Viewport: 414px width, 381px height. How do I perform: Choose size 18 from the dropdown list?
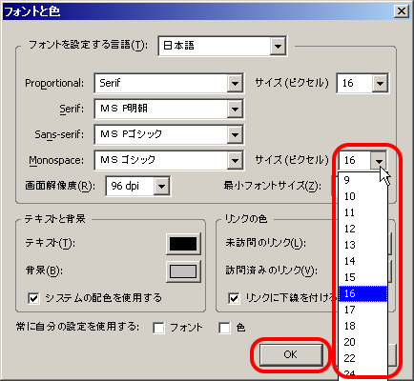[362, 326]
